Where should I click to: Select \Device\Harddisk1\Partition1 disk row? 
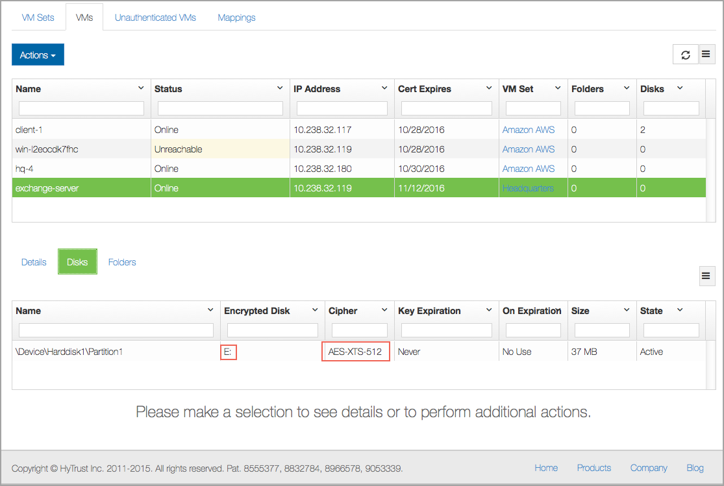pos(359,352)
